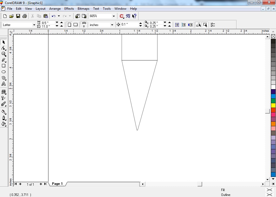Set page to Landscape orientation
The height and width of the screenshot is (197, 276).
(75, 25)
